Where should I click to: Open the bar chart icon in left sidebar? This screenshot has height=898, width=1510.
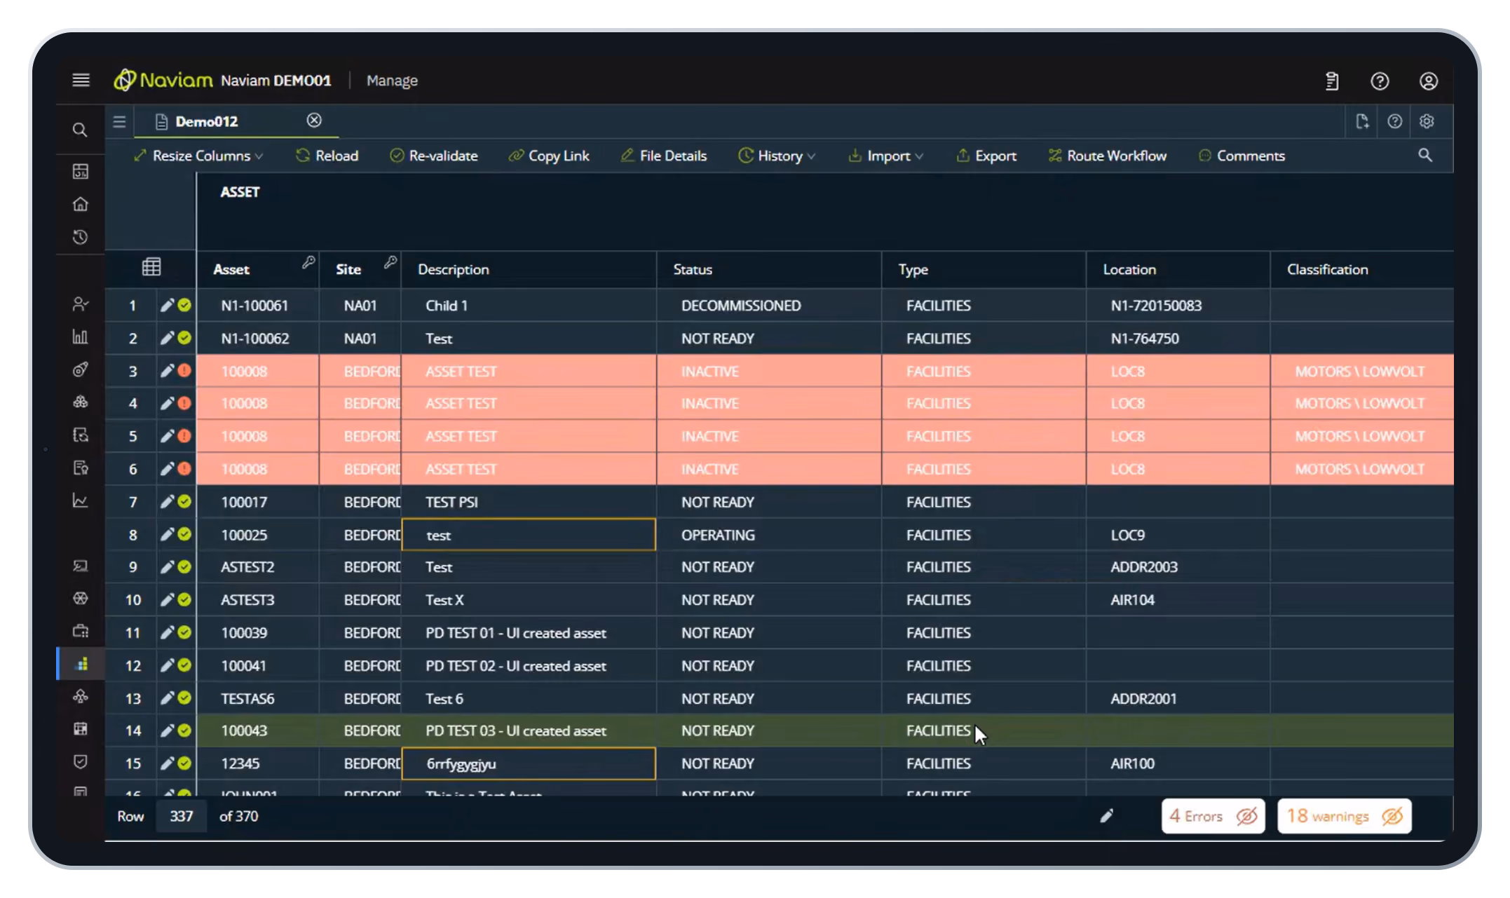[81, 336]
